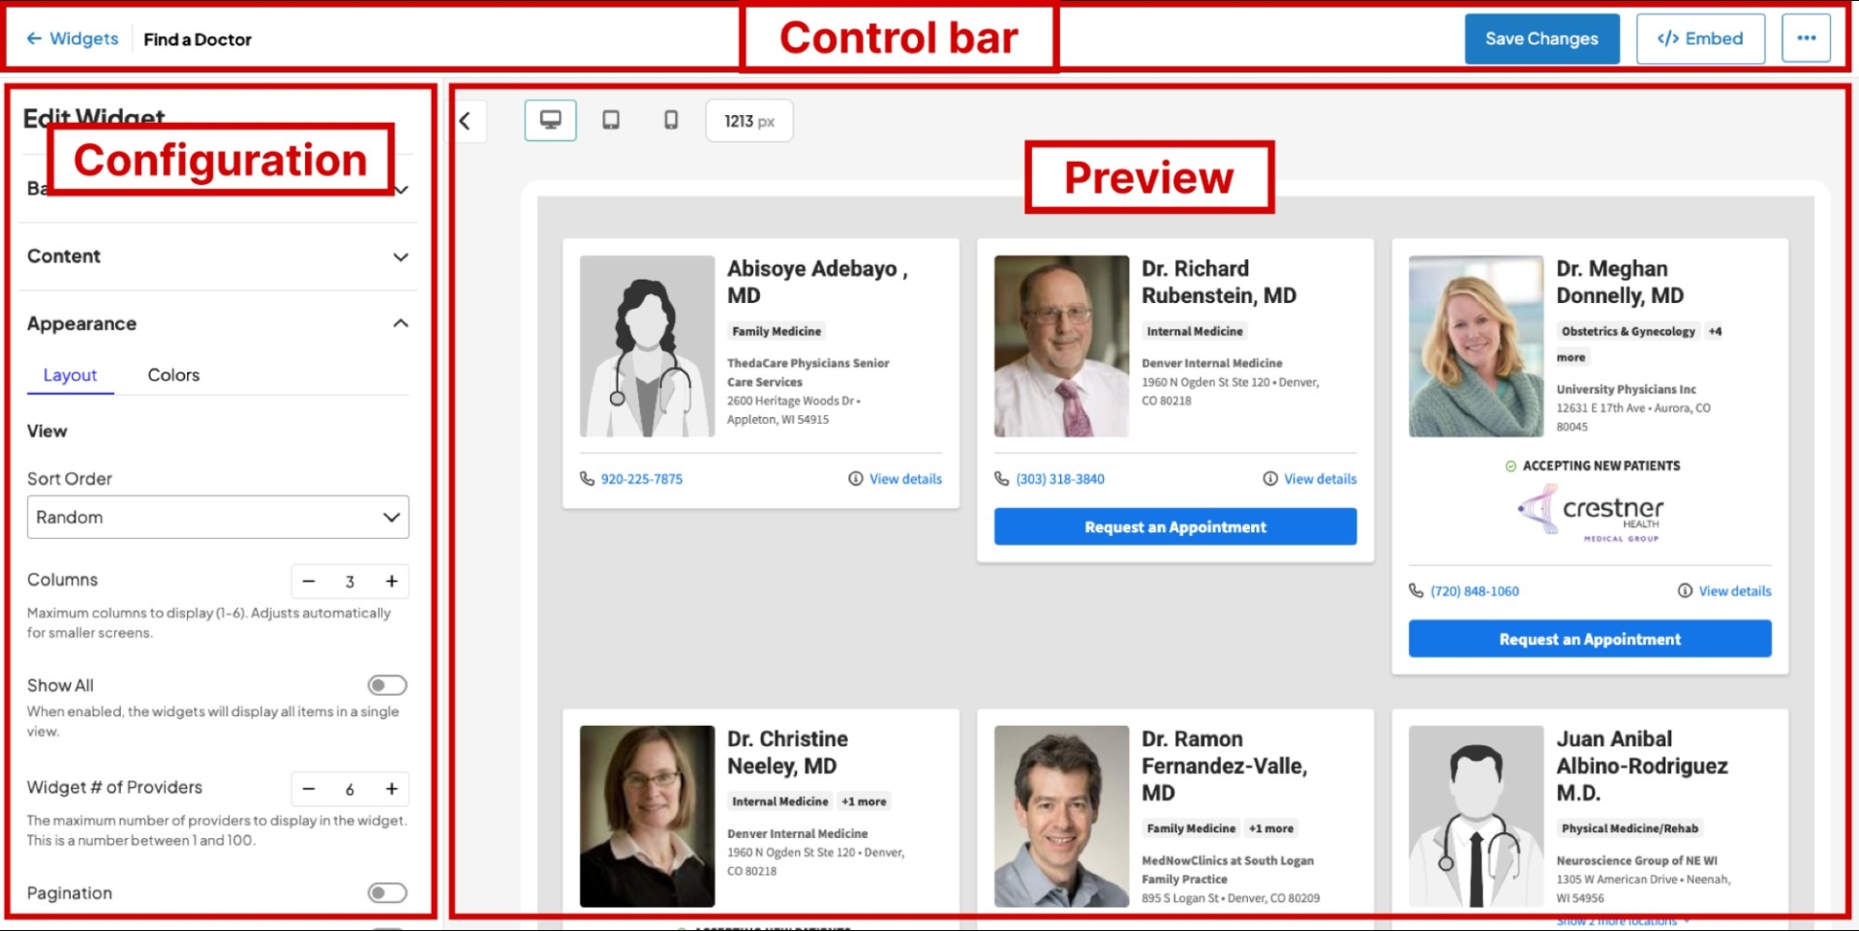Switch preview to tablet view

point(611,120)
